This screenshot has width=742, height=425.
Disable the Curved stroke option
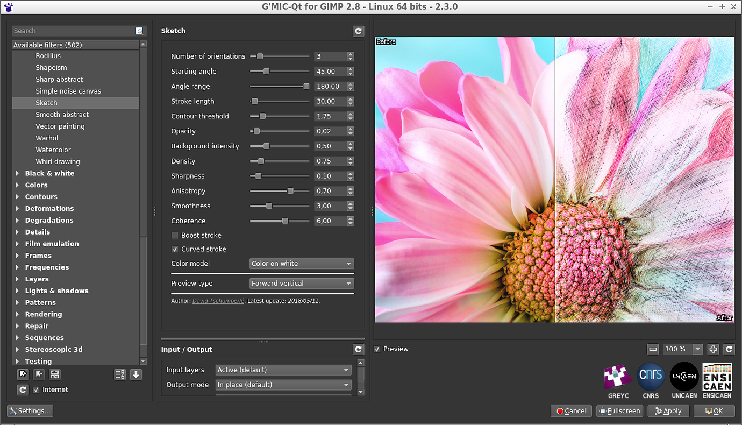pos(175,249)
